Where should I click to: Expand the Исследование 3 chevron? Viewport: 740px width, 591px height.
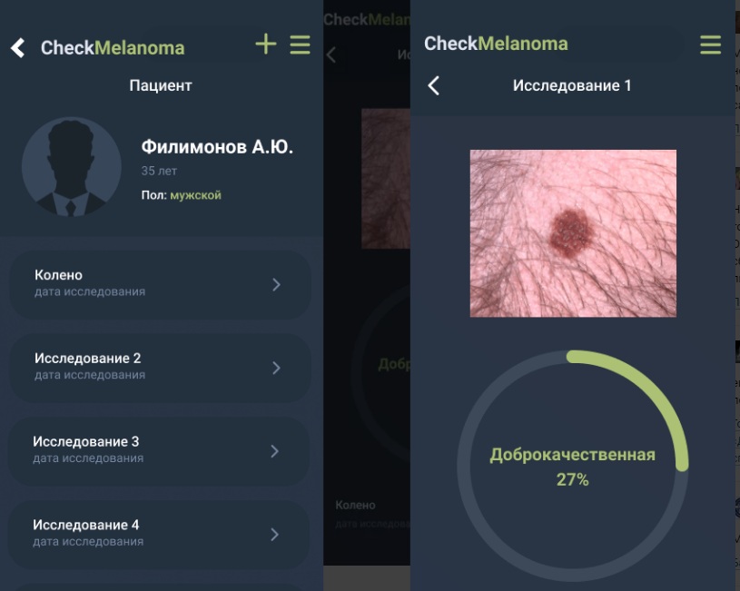click(x=275, y=451)
